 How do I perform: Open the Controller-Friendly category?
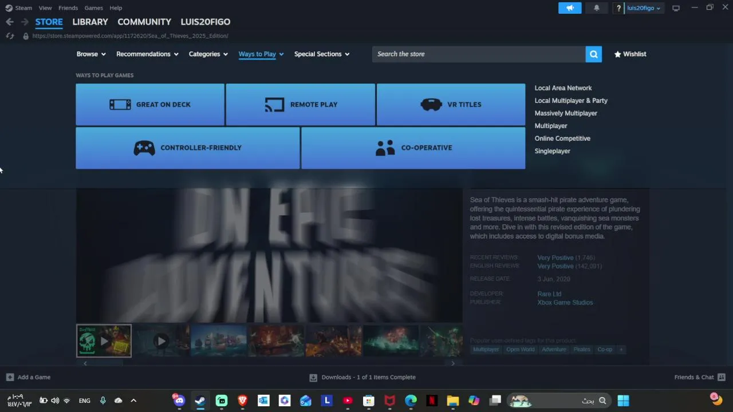188,148
